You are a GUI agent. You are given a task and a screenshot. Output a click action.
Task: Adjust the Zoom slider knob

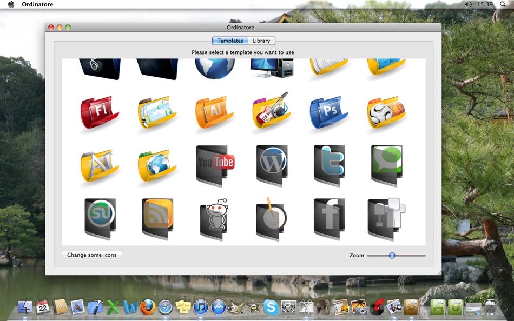point(392,255)
